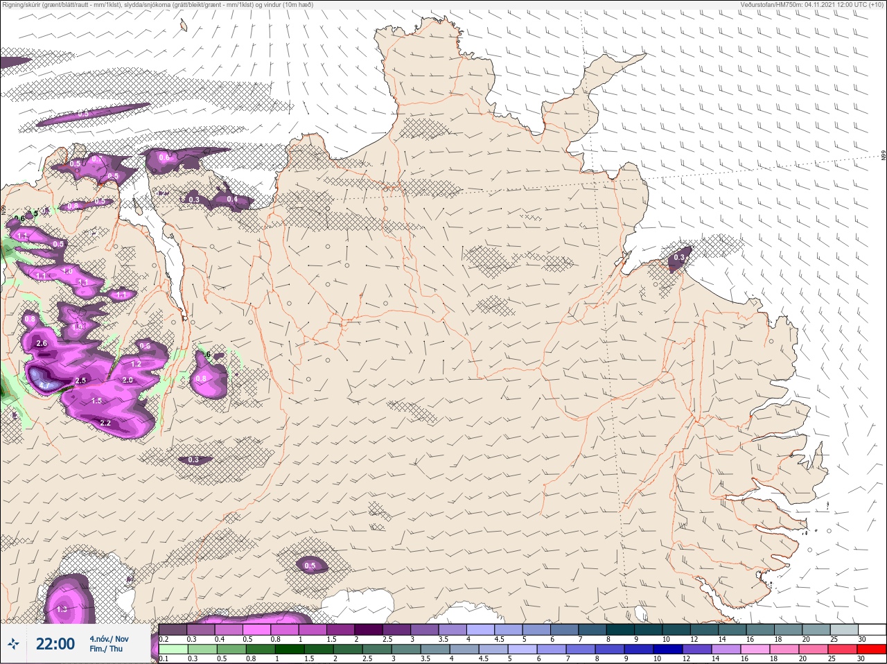This screenshot has width=887, height=664.
Task: Click the 1.2 precipitation value on map
Action: pyautogui.click(x=136, y=364)
